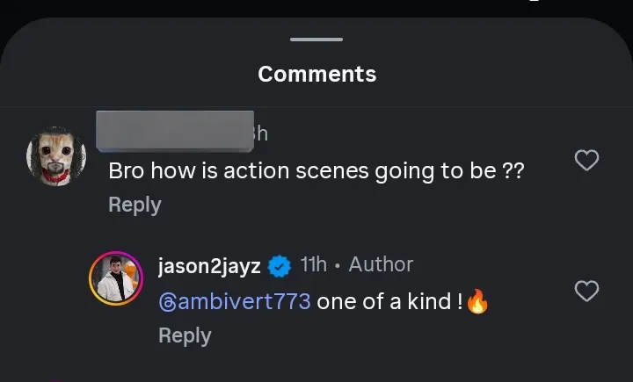Click the Author label

(381, 264)
